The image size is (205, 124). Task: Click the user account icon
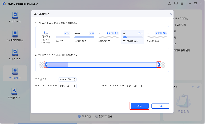pos(170,4)
